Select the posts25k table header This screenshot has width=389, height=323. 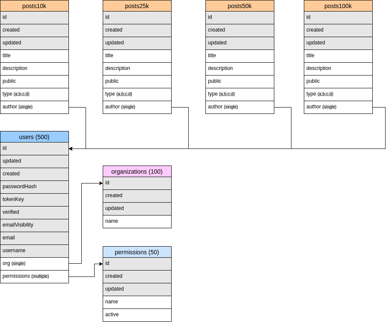pos(137,6)
